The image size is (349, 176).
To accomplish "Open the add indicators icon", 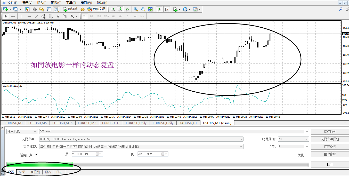I will (175, 9).
